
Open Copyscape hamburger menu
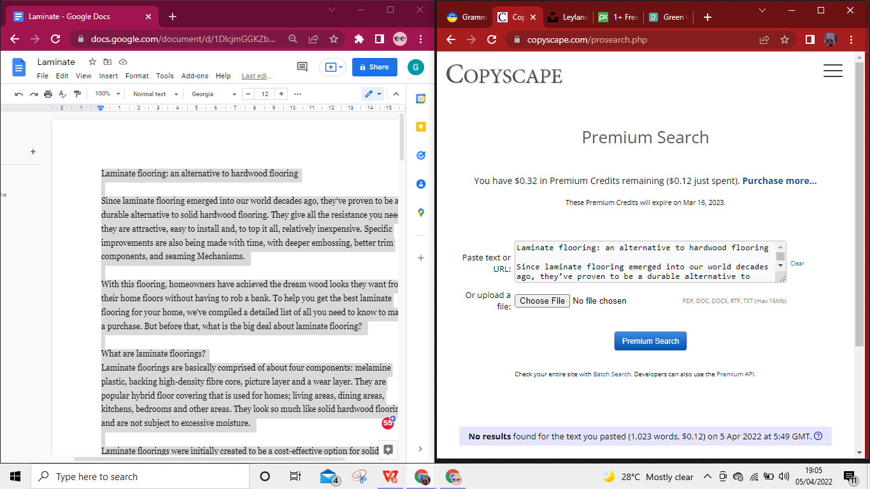click(832, 71)
